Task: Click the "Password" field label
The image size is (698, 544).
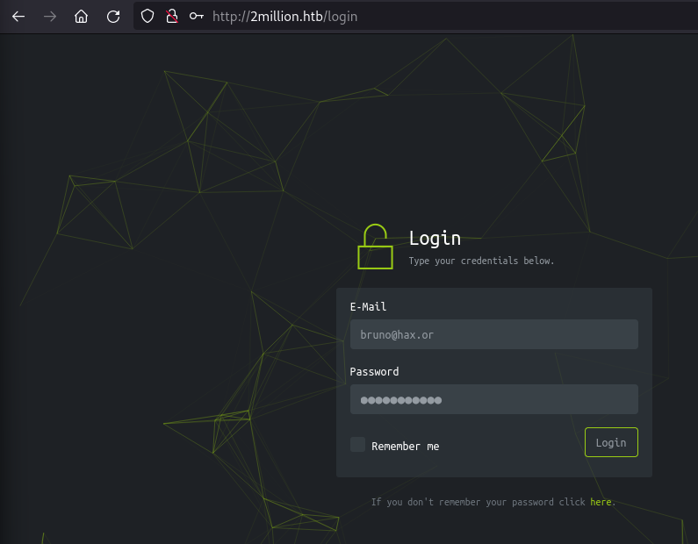Action: tap(374, 371)
